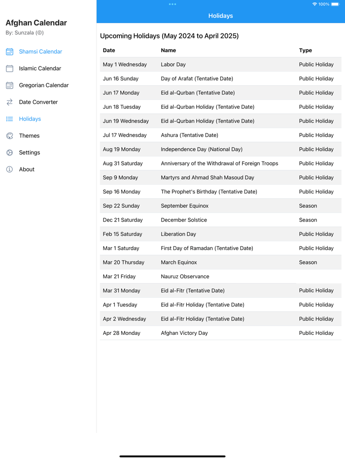Select Dec 21 Saturday date cell
Viewport: 345px width, 460px height.
click(123, 220)
